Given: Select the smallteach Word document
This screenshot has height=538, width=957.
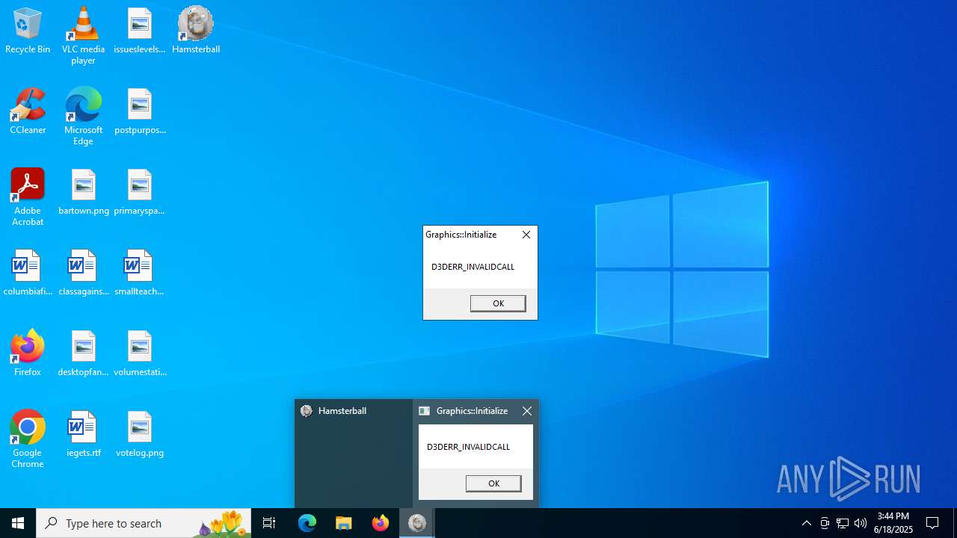Looking at the screenshot, I should [139, 273].
